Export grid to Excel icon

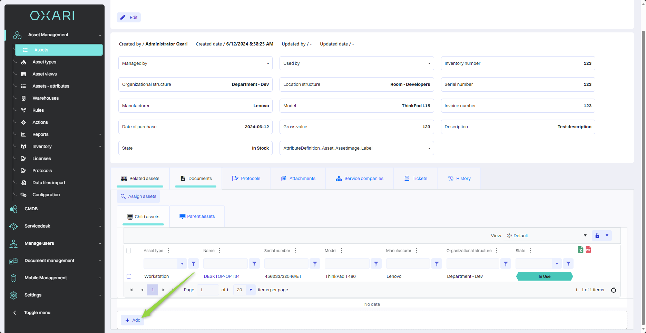(x=580, y=250)
